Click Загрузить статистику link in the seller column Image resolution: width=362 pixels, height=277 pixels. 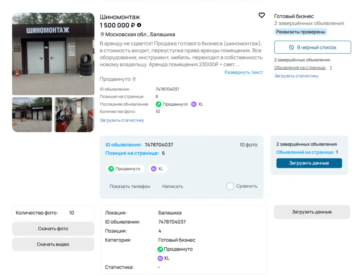coord(296,76)
